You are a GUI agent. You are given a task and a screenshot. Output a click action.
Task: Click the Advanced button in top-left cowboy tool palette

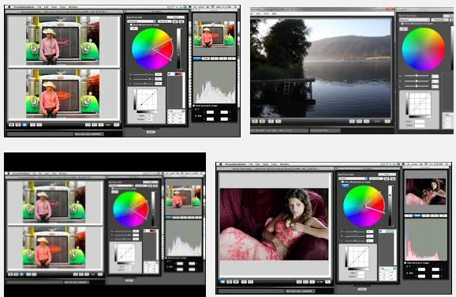pos(164,21)
